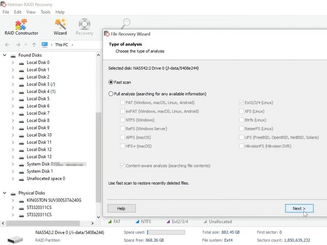Screen dimensions: 327x245
Task: Expand Local Disk 12 node
Action: coord(13,150)
